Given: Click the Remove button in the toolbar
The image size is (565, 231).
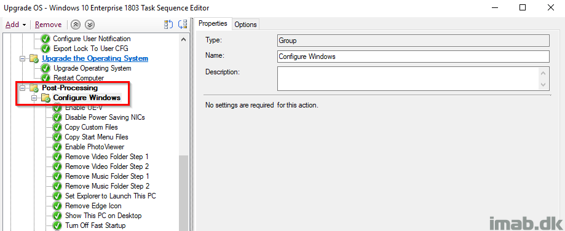Looking at the screenshot, I should point(49,25).
